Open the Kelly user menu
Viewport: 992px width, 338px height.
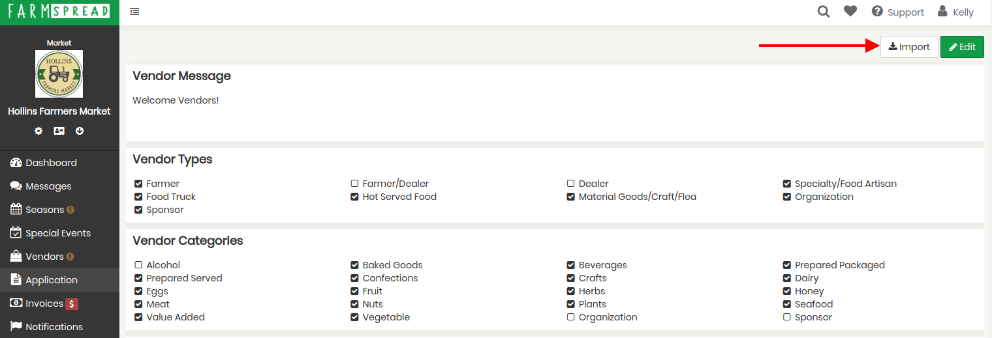pyautogui.click(x=955, y=12)
